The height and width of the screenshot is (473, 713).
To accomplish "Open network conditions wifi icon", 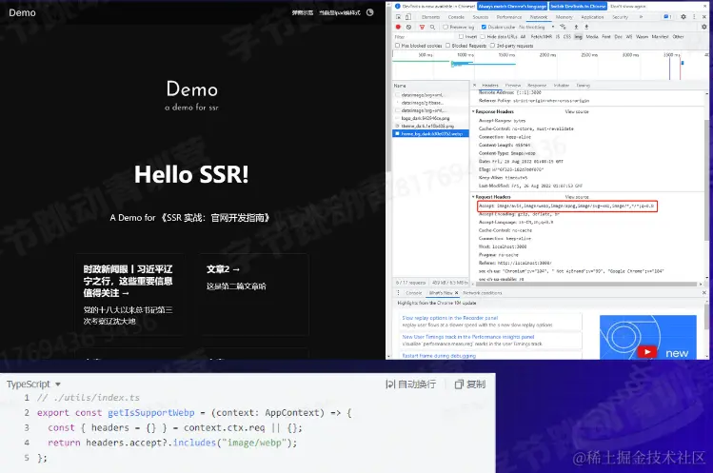I will 563,27.
